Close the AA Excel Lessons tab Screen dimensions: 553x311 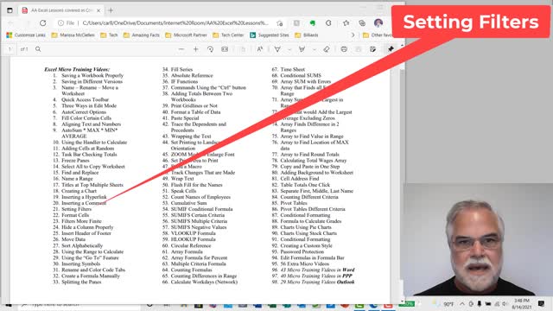pyautogui.click(x=99, y=10)
